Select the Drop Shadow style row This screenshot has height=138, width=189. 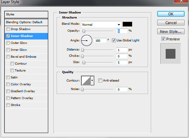[26, 29]
